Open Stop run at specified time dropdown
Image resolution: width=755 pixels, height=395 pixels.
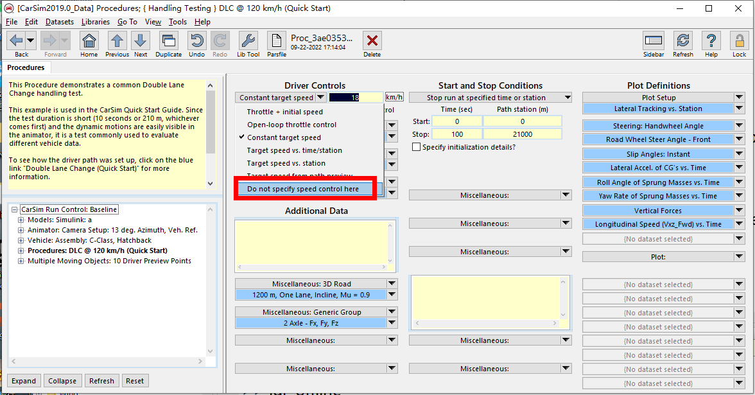pyautogui.click(x=490, y=98)
